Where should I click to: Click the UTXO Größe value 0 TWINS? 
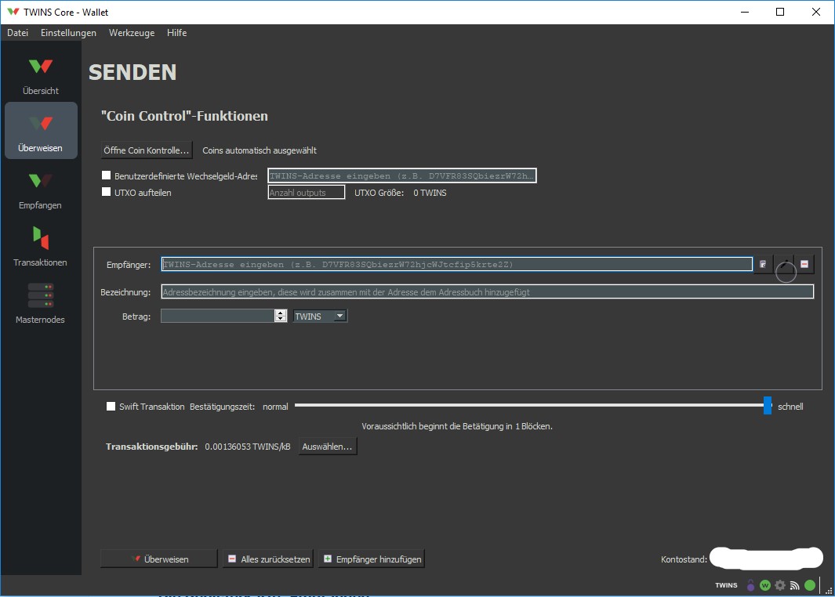click(430, 193)
